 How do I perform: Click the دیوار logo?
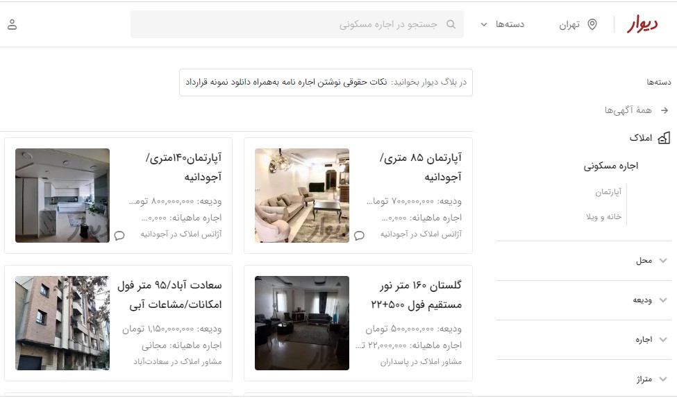pos(642,24)
